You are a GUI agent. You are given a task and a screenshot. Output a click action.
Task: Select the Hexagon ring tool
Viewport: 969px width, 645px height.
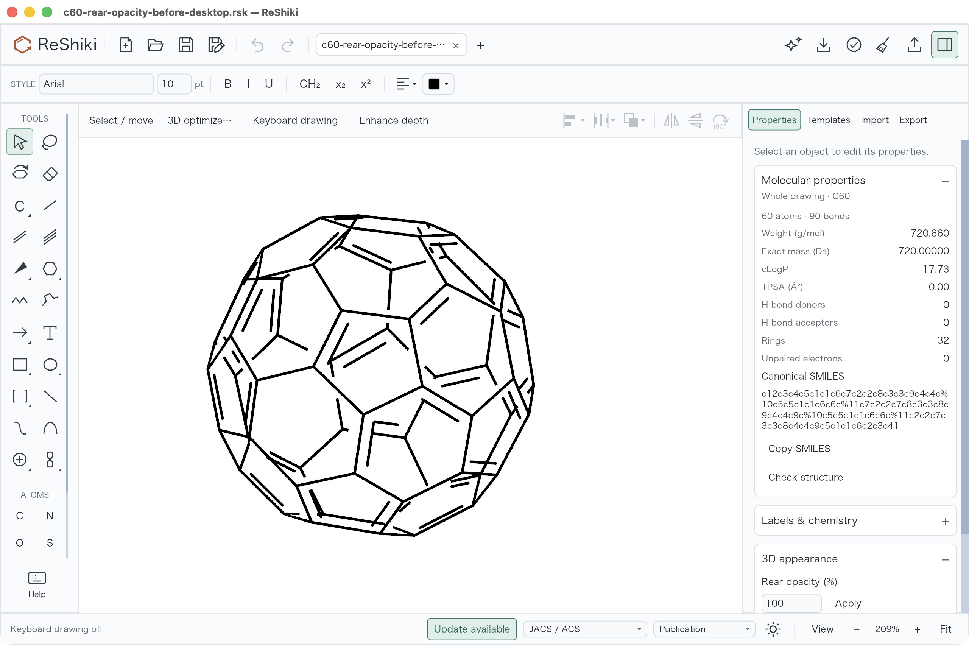click(x=50, y=269)
